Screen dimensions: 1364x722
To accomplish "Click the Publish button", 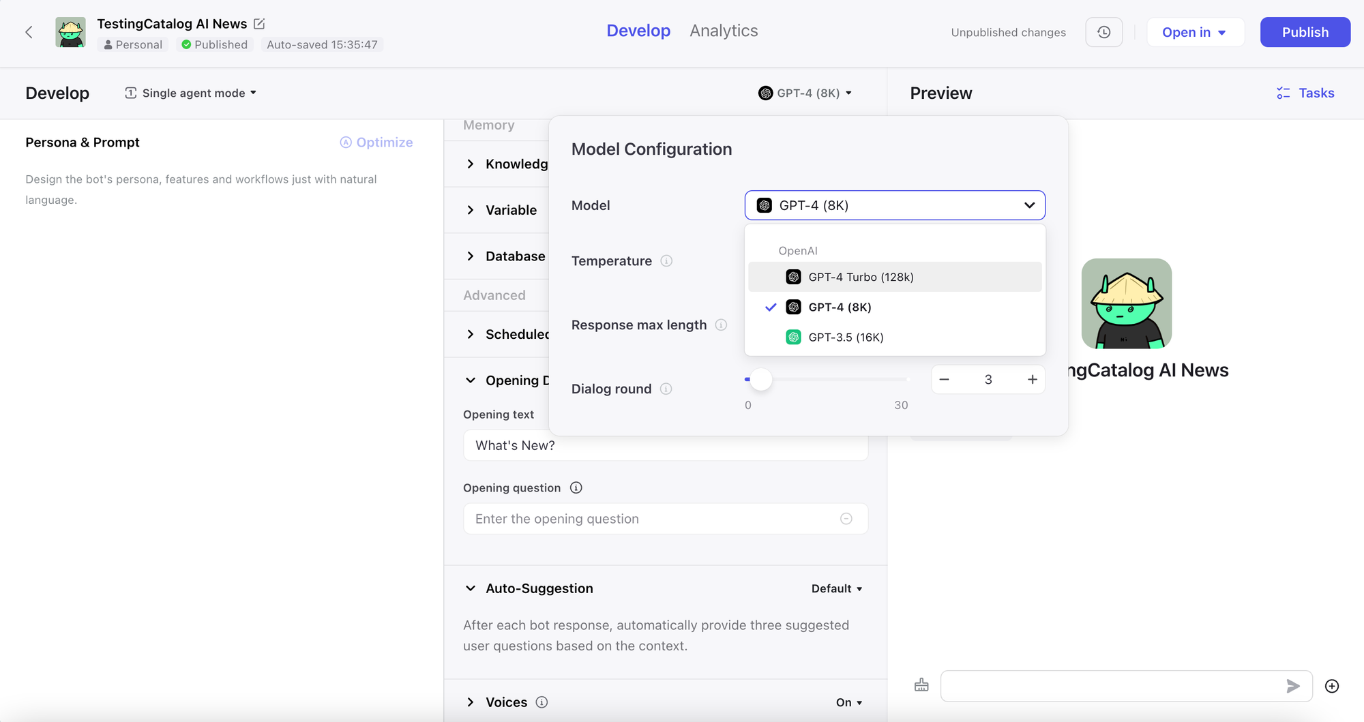I will point(1305,32).
